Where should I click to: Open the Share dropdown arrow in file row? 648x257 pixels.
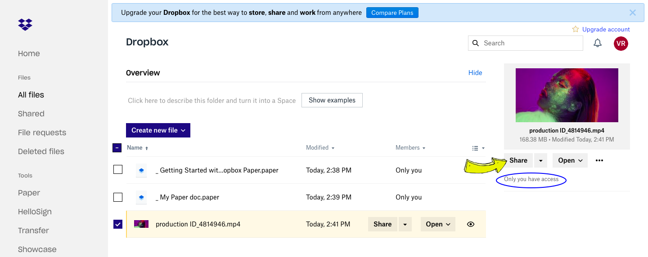[405, 224]
